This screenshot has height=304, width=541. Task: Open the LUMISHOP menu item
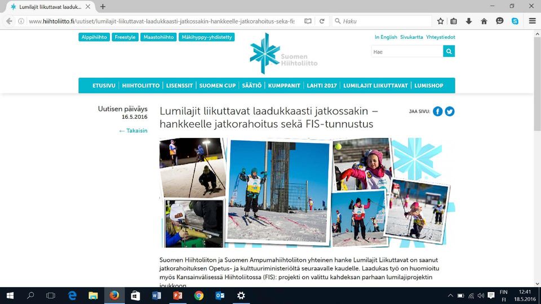[428, 86]
